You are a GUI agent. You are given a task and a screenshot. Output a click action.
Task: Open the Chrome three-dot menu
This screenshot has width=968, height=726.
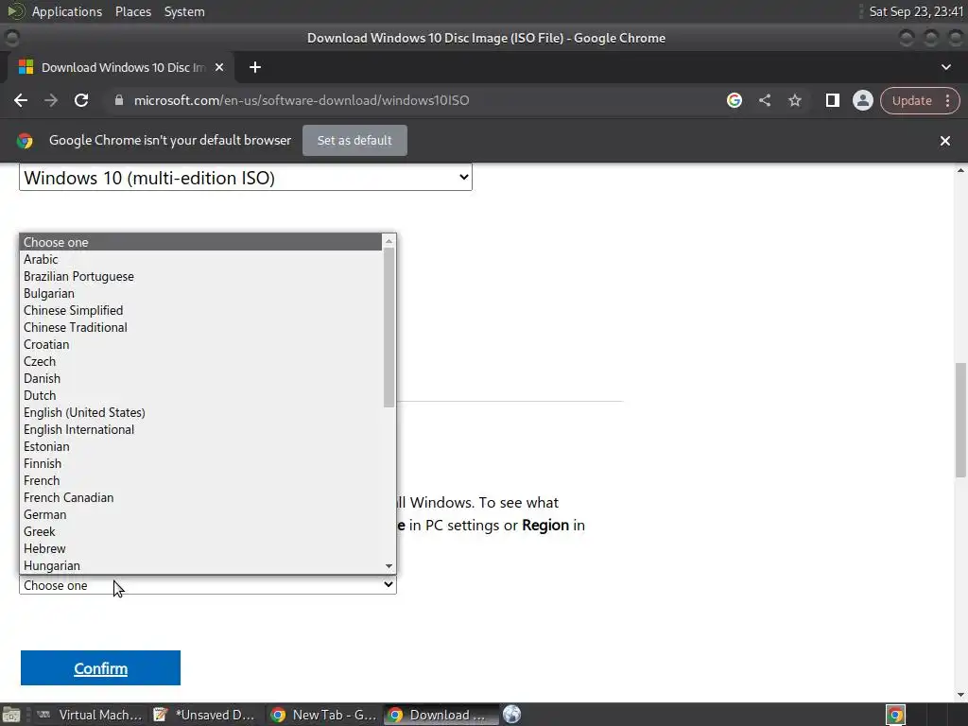tap(947, 100)
